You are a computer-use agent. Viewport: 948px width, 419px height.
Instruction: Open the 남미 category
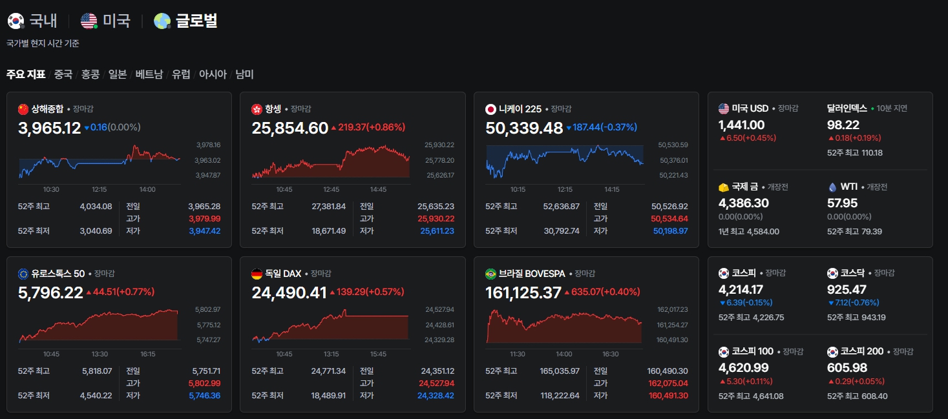pos(244,74)
